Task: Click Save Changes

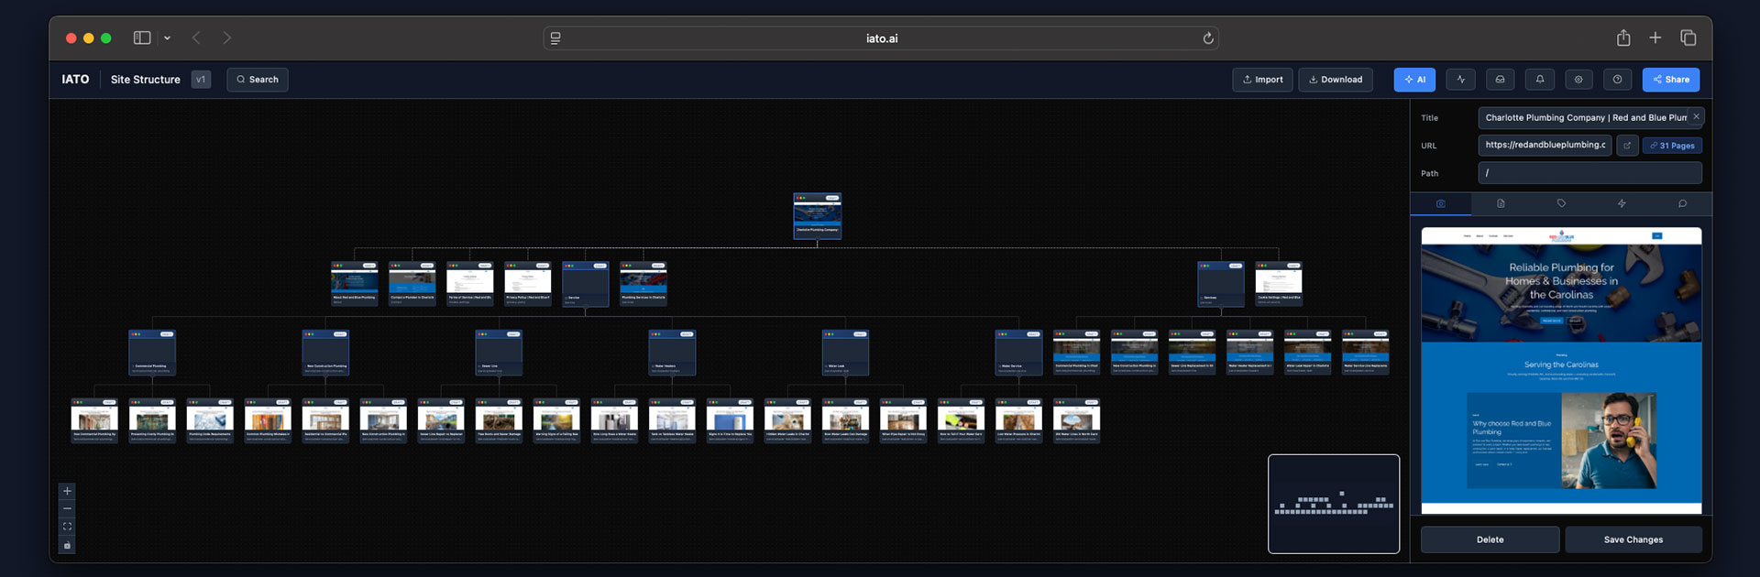Action: pyautogui.click(x=1633, y=539)
